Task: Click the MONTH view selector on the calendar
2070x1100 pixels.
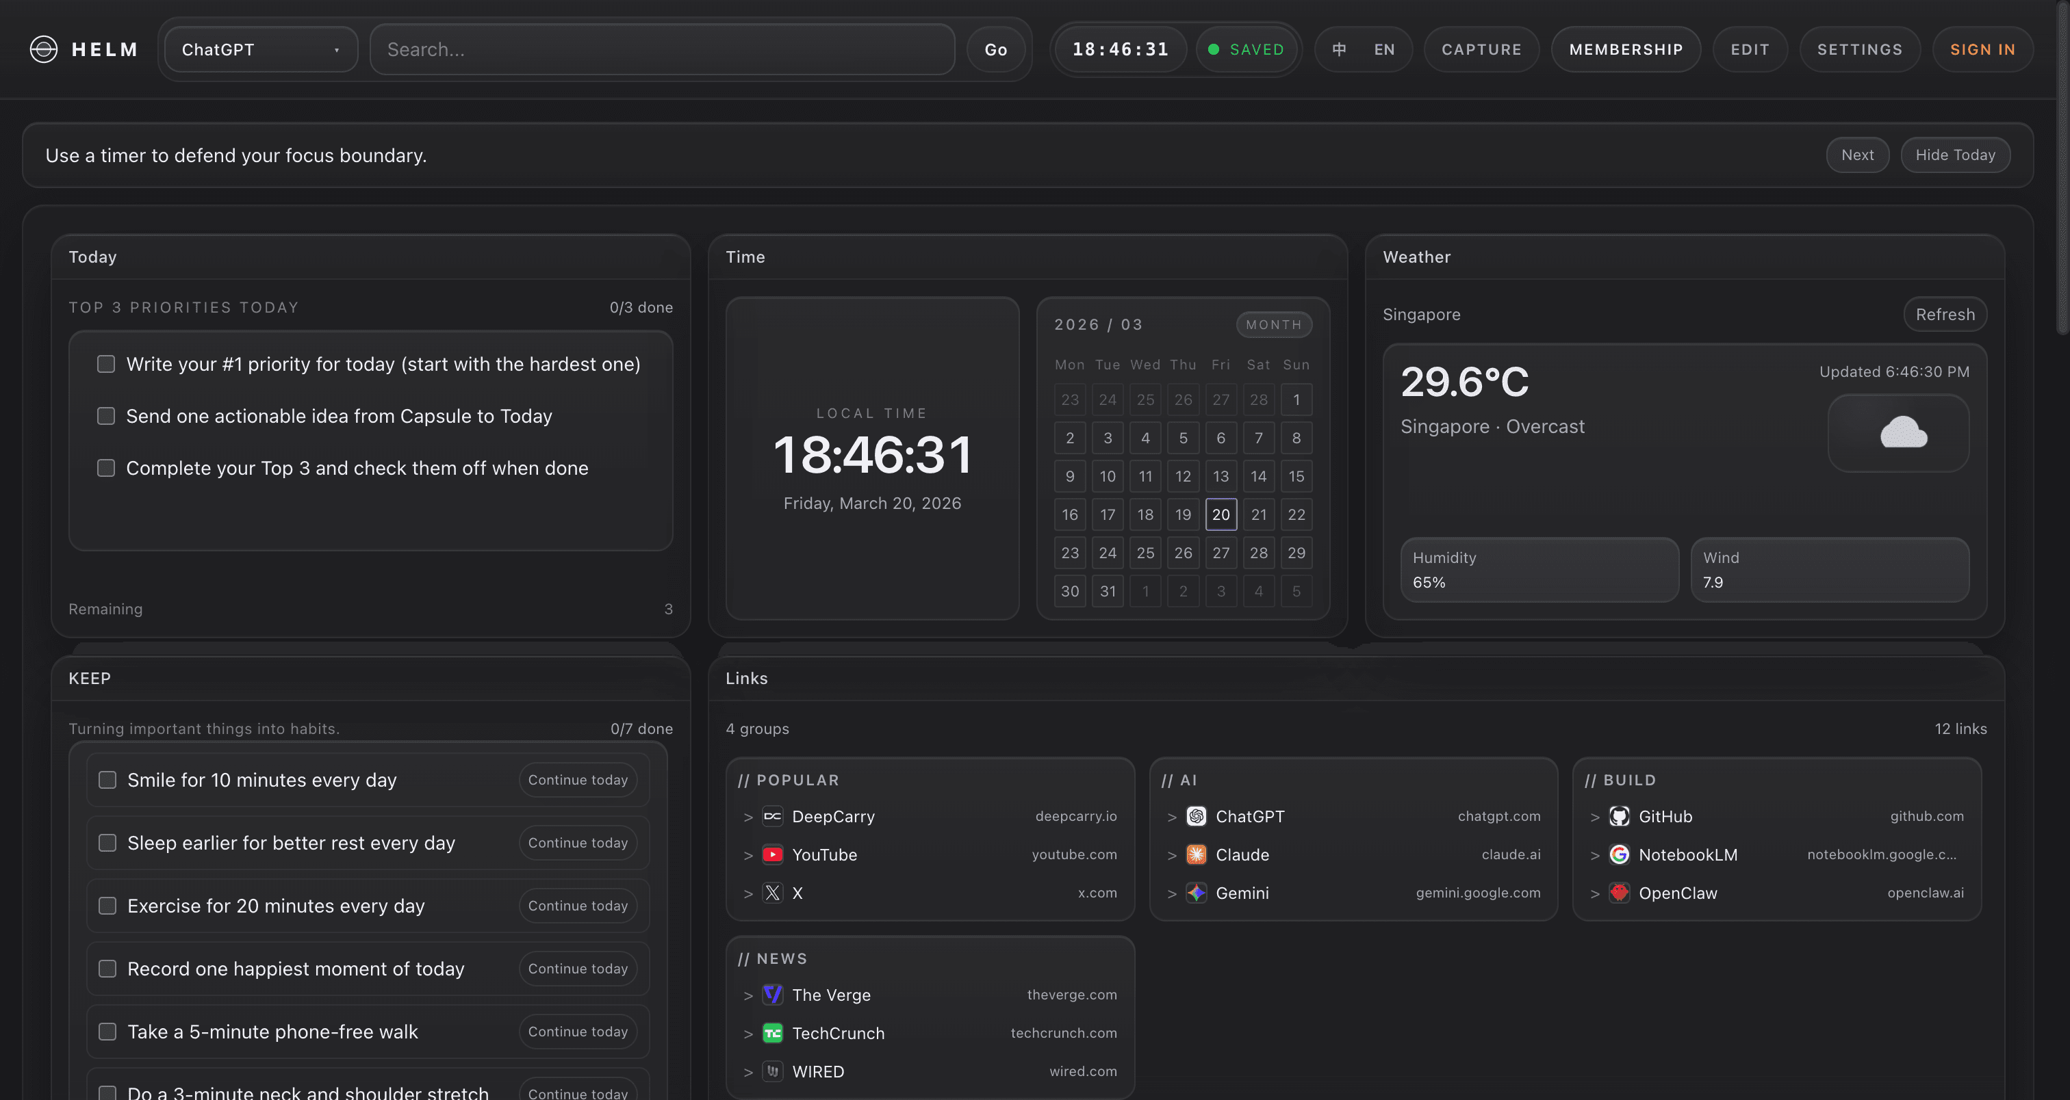Action: [1274, 324]
